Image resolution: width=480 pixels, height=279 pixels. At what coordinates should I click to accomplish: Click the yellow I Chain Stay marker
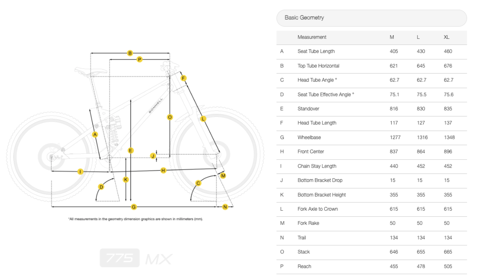pyautogui.click(x=80, y=172)
